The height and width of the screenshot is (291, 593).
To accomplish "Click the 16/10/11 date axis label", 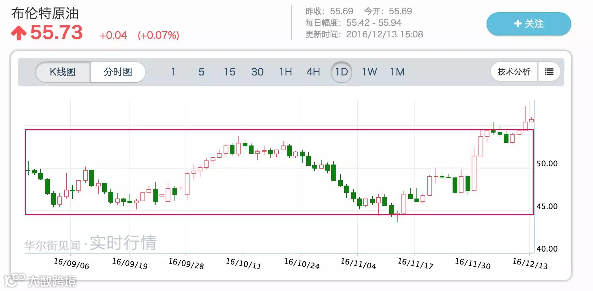I will pos(243,263).
